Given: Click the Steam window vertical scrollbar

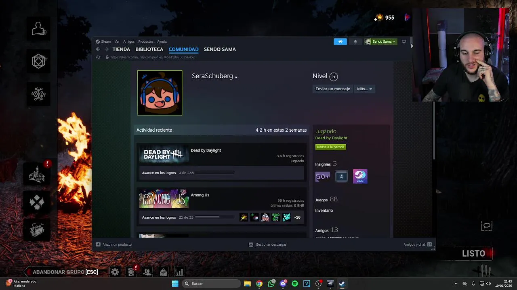Looking at the screenshot, I should click(x=434, y=131).
